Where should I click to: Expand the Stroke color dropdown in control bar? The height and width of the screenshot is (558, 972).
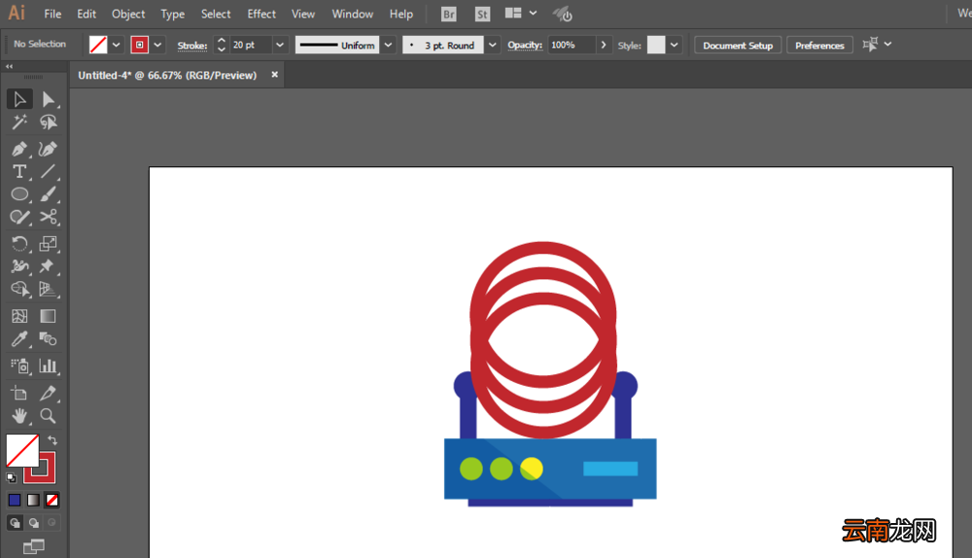(x=157, y=45)
